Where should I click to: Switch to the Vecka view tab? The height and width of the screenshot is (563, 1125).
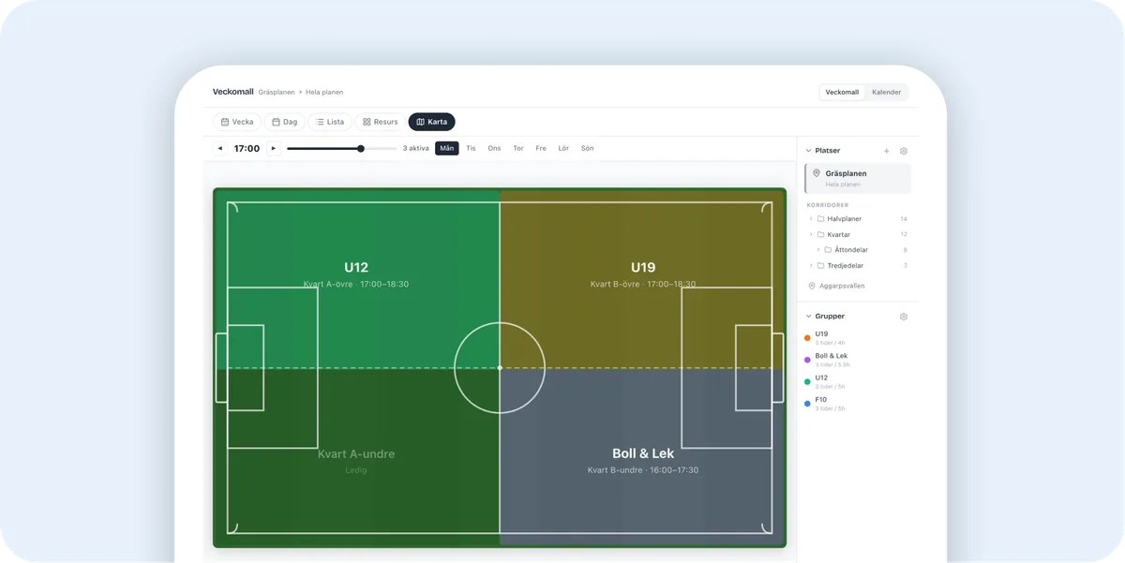(x=237, y=122)
